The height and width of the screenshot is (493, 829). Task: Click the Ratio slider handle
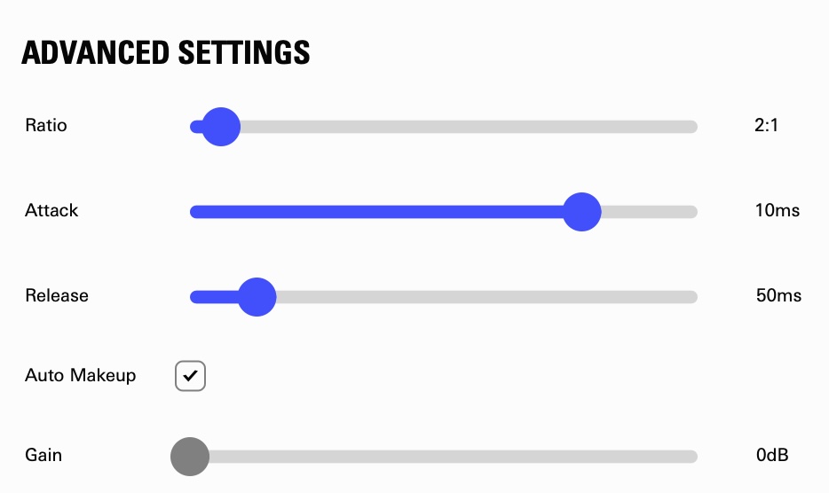pos(221,127)
